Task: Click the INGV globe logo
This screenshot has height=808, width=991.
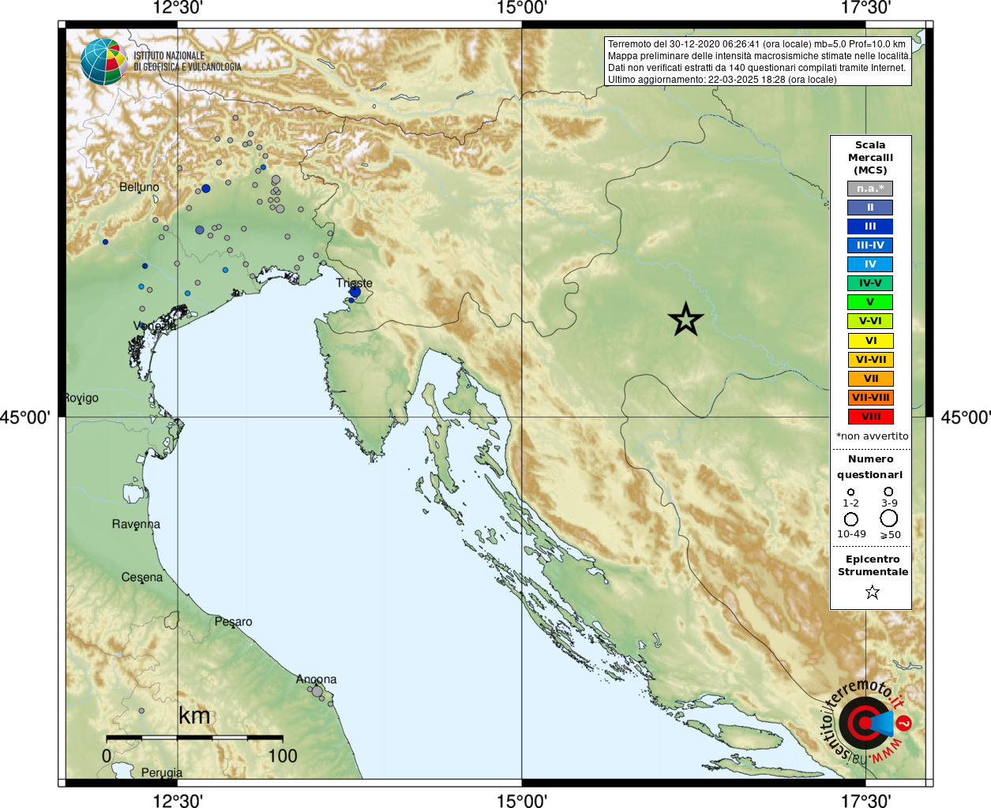Action: [103, 62]
